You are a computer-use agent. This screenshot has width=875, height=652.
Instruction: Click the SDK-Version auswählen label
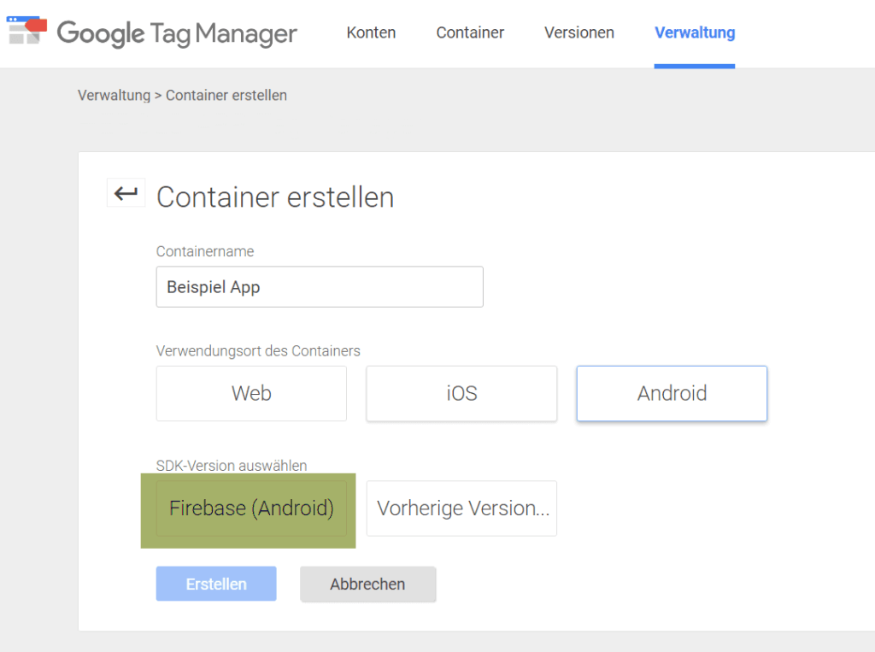click(x=232, y=466)
